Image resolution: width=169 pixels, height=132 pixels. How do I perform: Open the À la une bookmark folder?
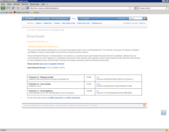point(35,13)
